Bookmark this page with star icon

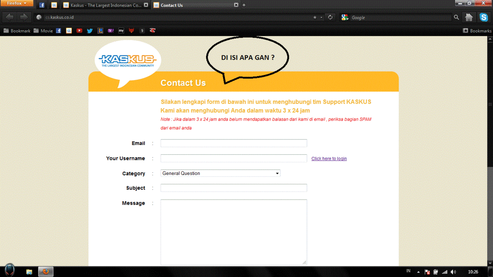pyautogui.click(x=315, y=17)
